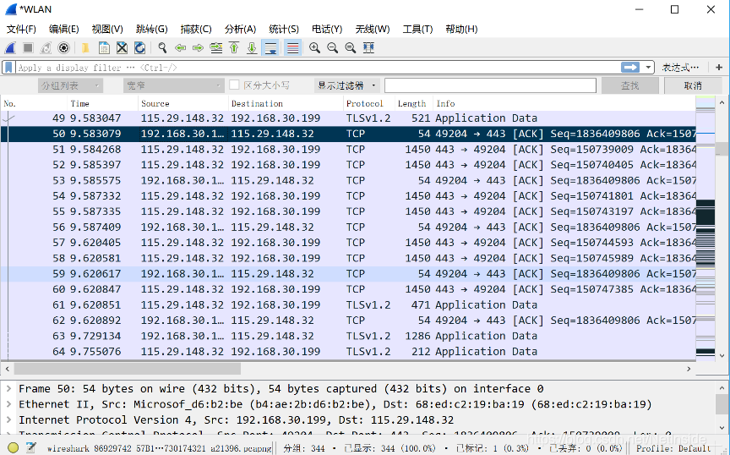730x455 pixels.
Task: Zoom out on packet text
Action: 332,47
